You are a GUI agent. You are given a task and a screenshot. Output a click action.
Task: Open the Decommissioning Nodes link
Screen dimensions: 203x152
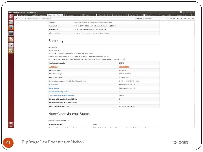pyautogui.click(x=59, y=92)
